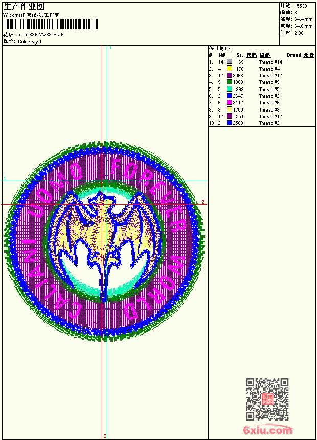This screenshot has height=440, width=317.
Task: Click the red marker 2 at right edge
Action: 203,202
